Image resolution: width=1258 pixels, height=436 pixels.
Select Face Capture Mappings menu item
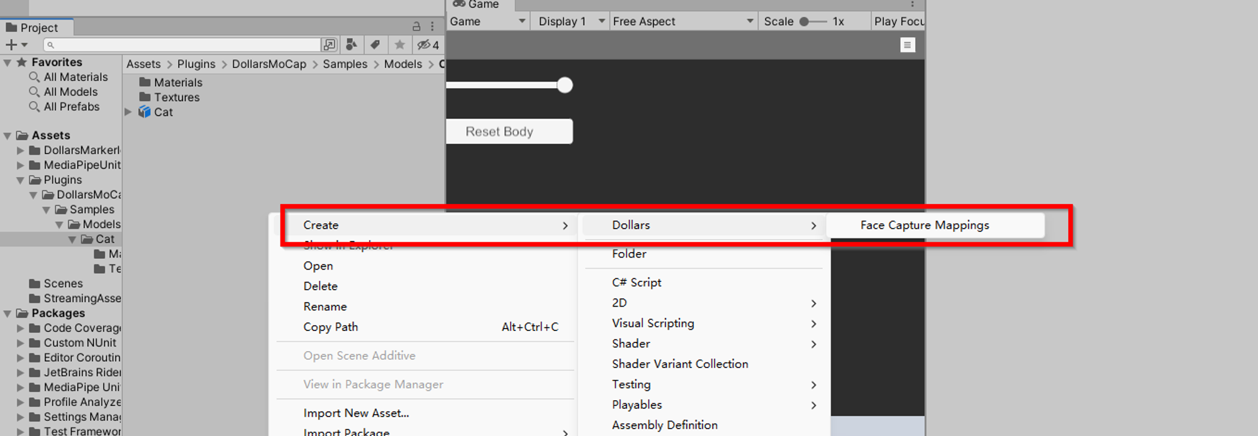click(x=924, y=225)
